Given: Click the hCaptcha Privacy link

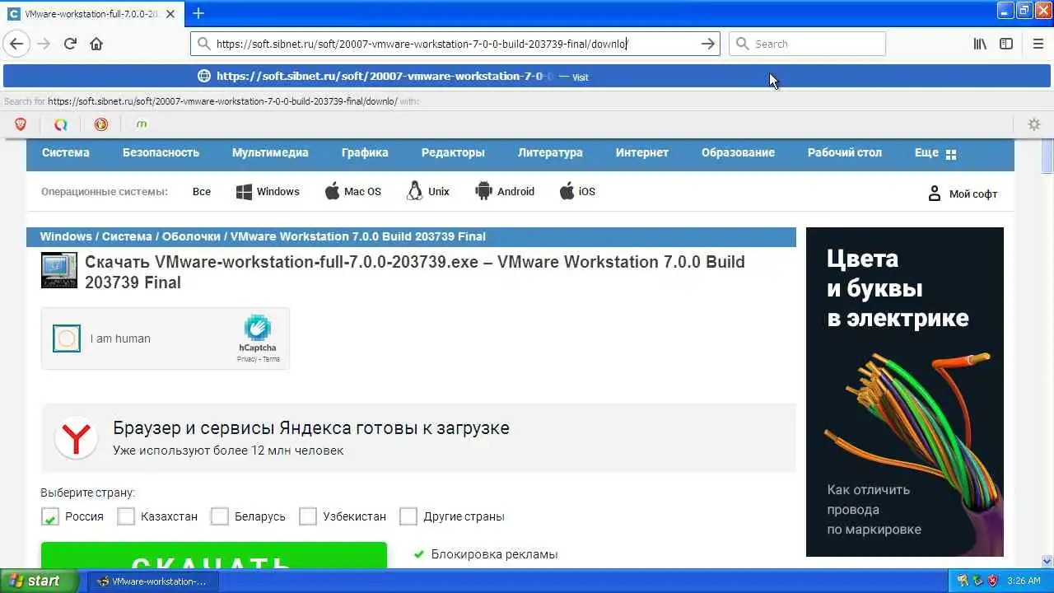Looking at the screenshot, I should click(x=246, y=359).
